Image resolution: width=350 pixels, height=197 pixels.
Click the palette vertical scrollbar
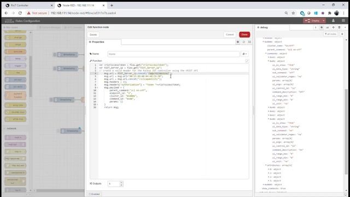click(x=31, y=76)
